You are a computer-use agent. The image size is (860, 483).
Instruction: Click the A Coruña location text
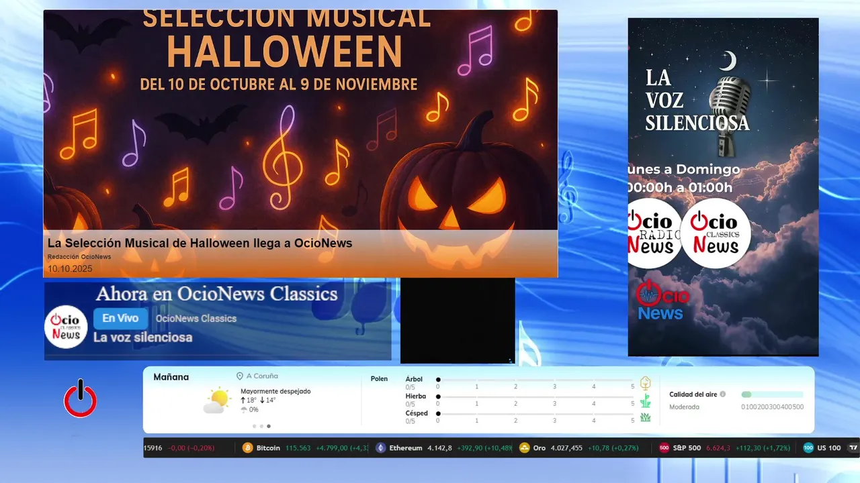(x=262, y=376)
